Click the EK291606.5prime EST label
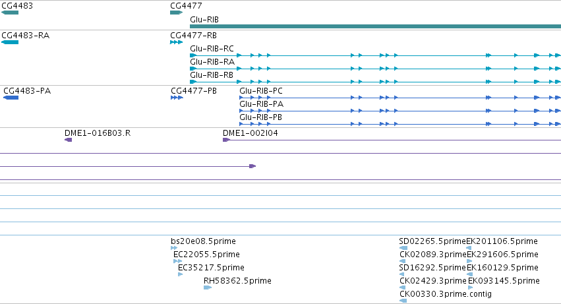 coord(502,255)
